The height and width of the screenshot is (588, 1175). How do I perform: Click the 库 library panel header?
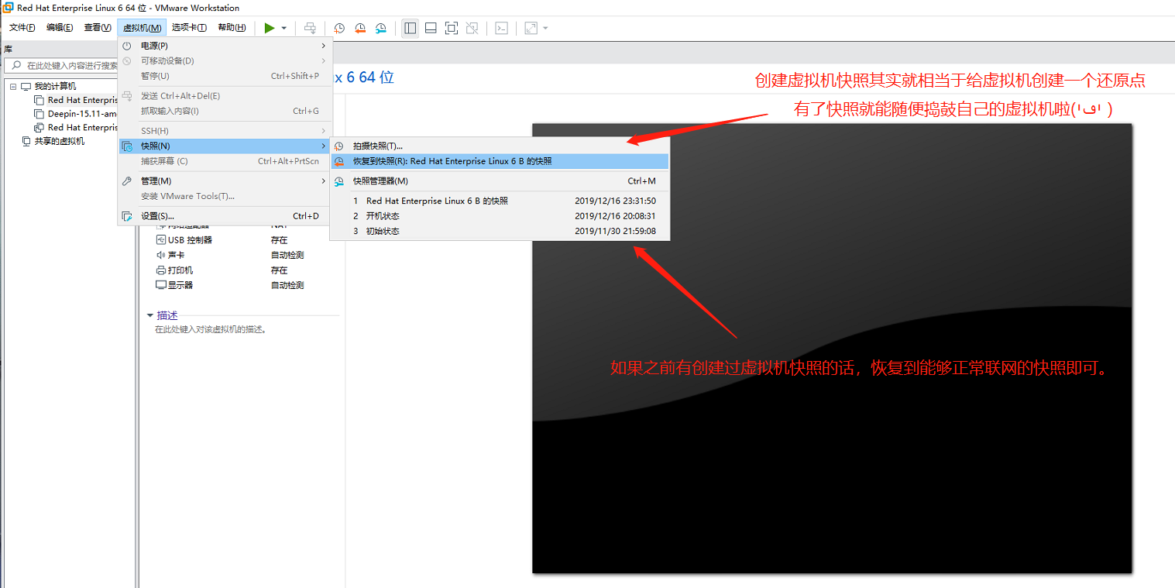(9, 49)
